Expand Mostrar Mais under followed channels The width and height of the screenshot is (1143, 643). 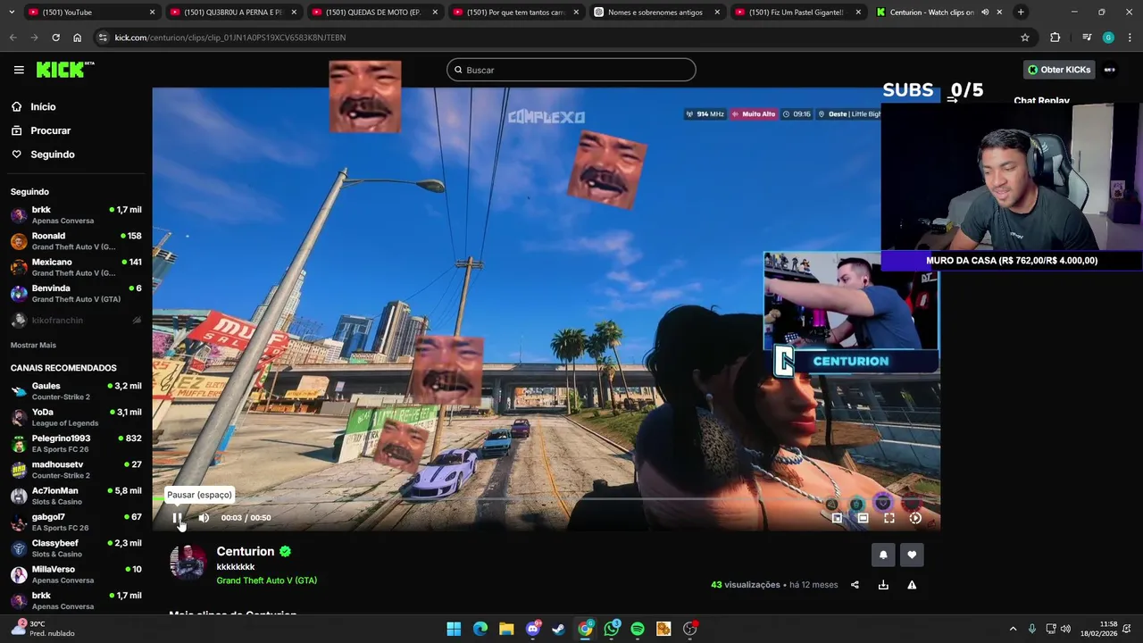point(33,345)
